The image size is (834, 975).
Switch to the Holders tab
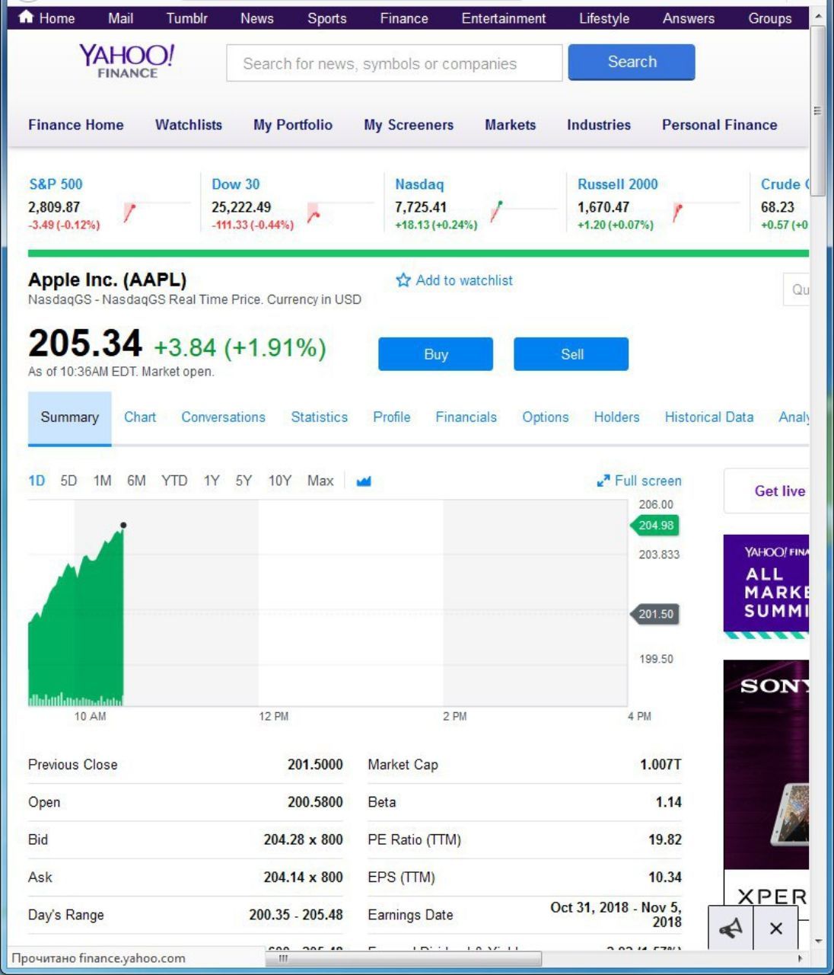click(616, 417)
